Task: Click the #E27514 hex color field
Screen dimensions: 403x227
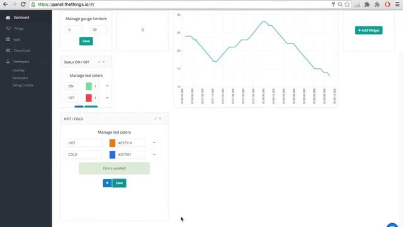Action: (x=131, y=143)
